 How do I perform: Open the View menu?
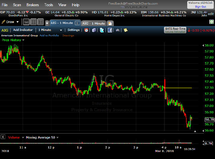[62, 5]
